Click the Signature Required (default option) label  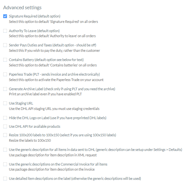tap(35, 16)
